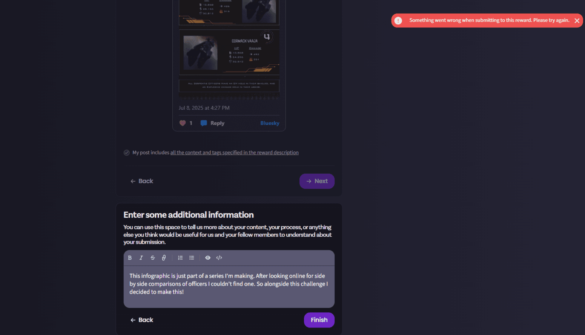Insert a link via the editor toolbar

(164, 258)
